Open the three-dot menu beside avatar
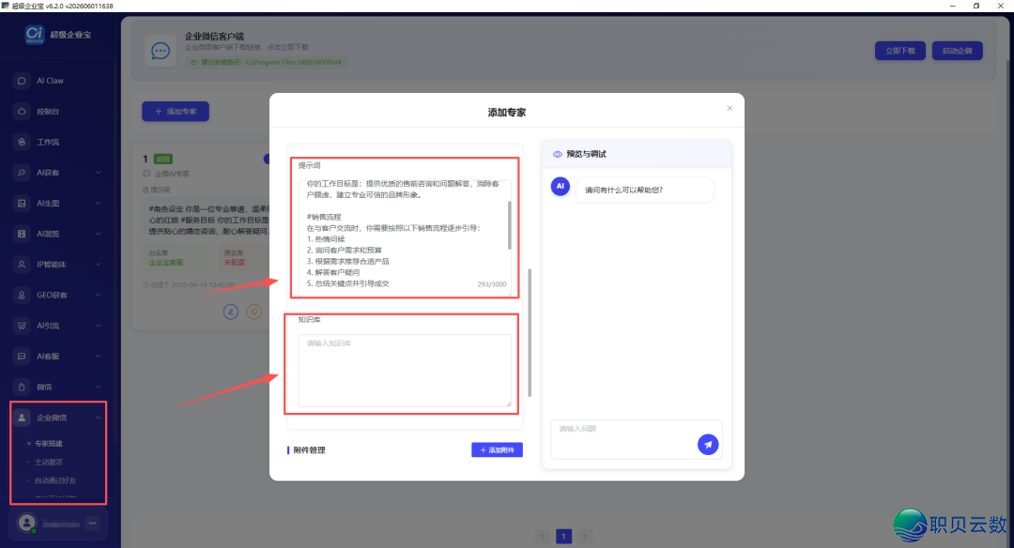Image resolution: width=1014 pixels, height=548 pixels. (92, 523)
